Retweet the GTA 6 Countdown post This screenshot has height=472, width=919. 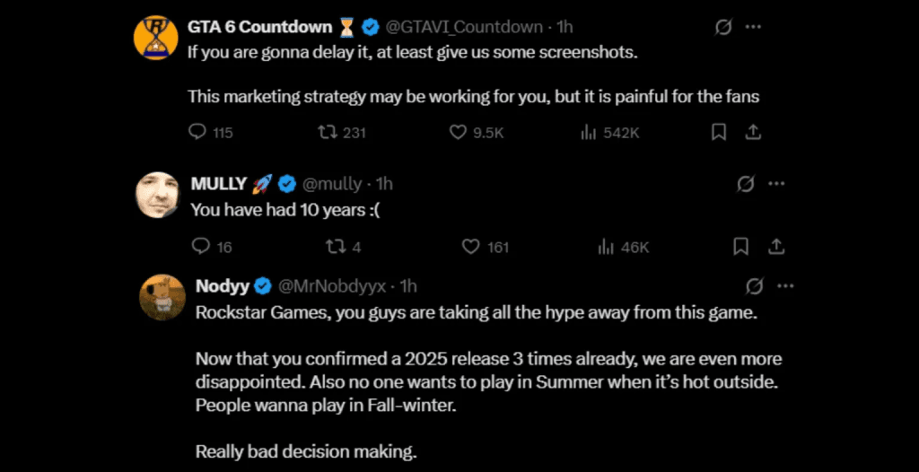coord(328,132)
